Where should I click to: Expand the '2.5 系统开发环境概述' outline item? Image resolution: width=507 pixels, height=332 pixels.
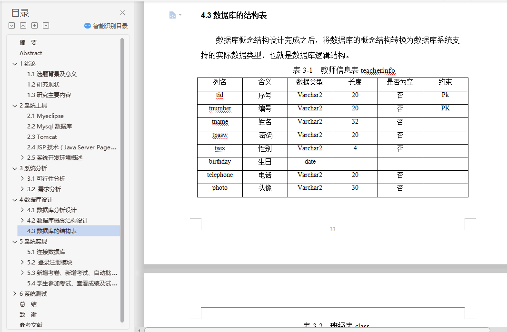22,157
